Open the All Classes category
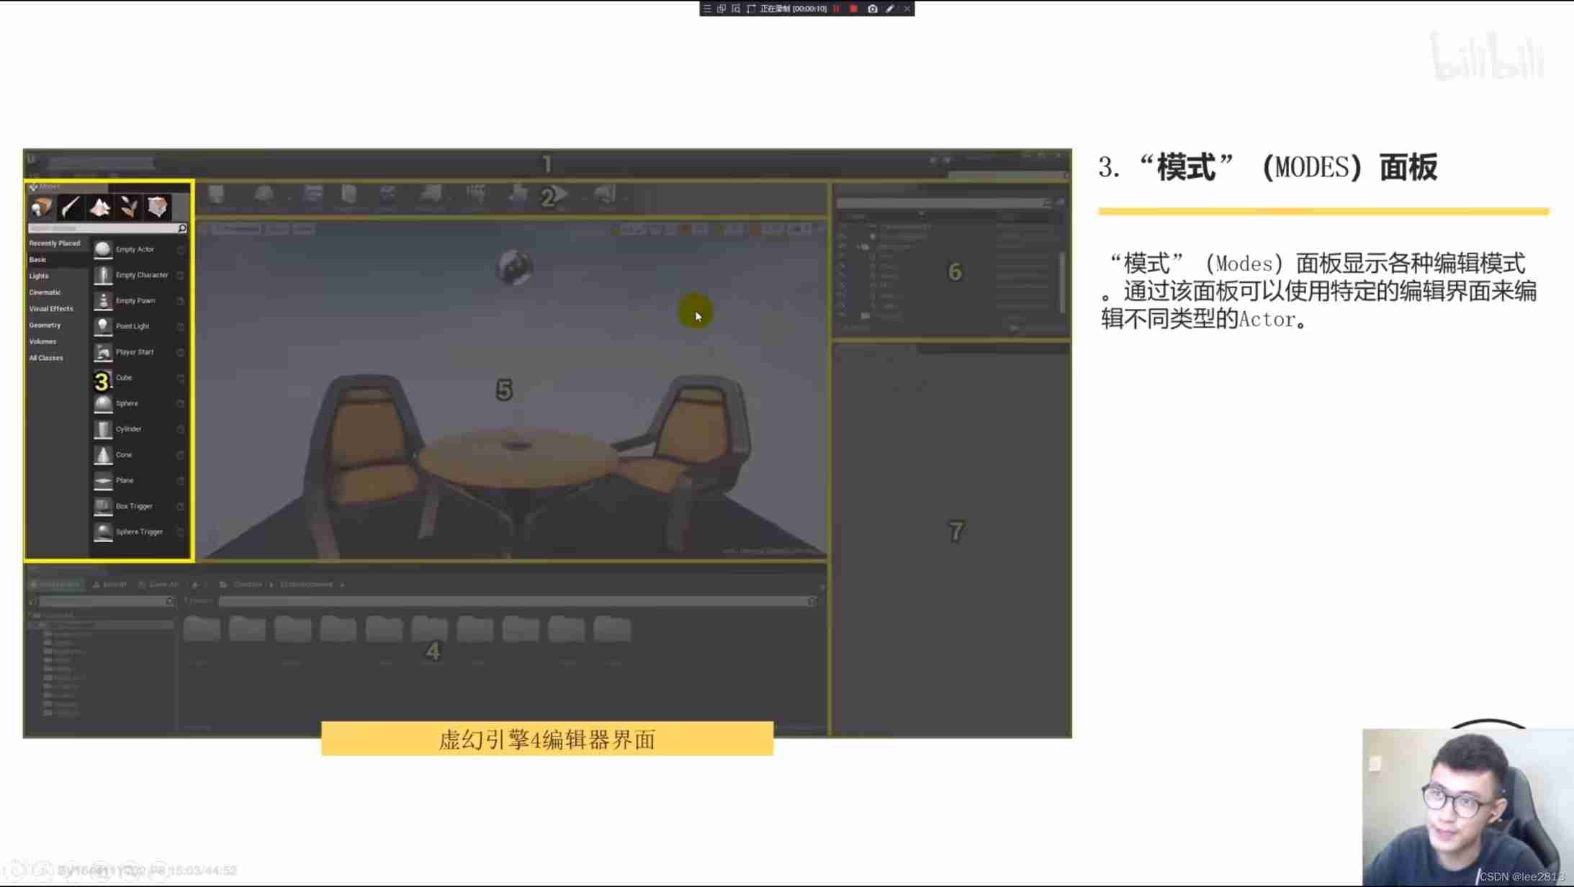 (46, 358)
